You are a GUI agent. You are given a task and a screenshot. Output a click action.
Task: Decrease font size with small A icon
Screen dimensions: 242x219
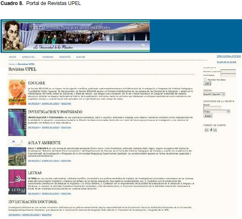pos(206,130)
